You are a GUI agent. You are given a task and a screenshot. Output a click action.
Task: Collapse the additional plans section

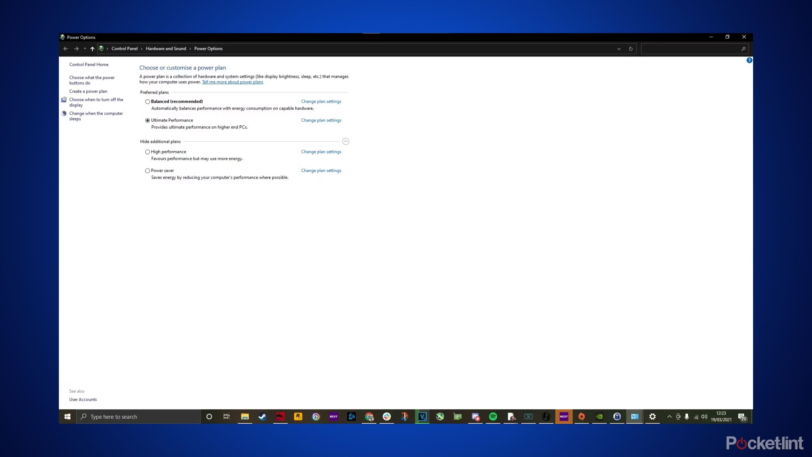(x=346, y=141)
